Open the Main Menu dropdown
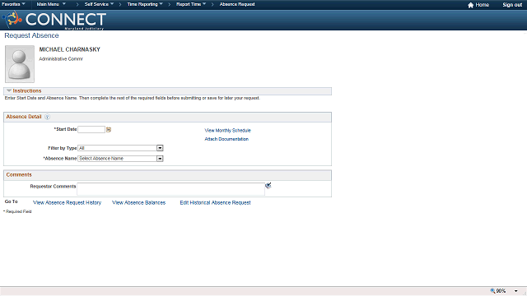This screenshot has width=527, height=296. tap(51, 4)
